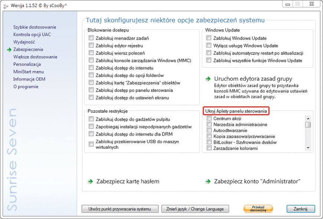Switch to the Wydajność section

coord(25,42)
